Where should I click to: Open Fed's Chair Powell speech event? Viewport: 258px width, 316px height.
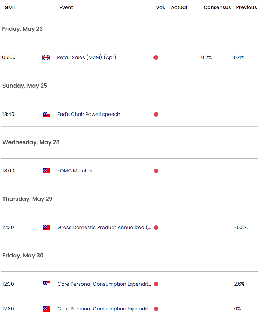[88, 114]
